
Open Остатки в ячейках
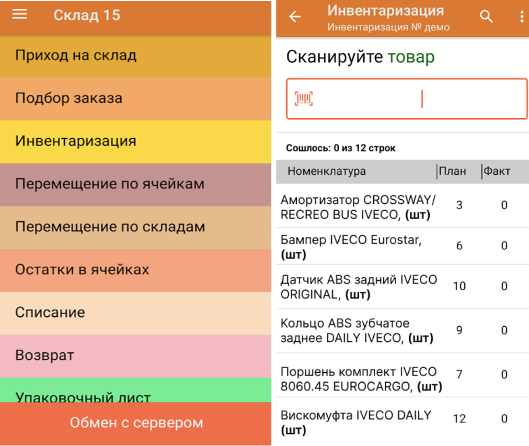coord(135,270)
